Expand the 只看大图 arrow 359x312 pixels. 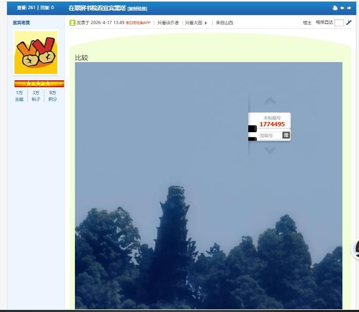[x=206, y=23]
